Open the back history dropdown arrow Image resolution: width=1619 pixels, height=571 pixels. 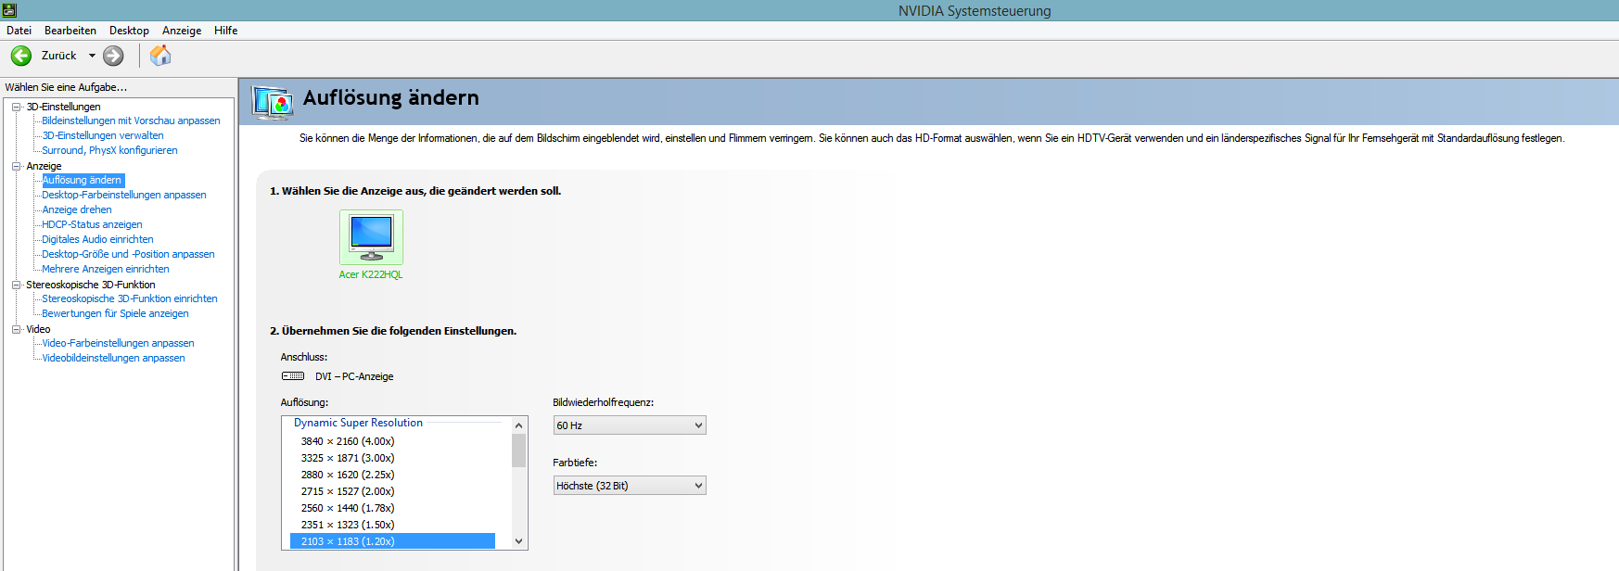pyautogui.click(x=92, y=56)
